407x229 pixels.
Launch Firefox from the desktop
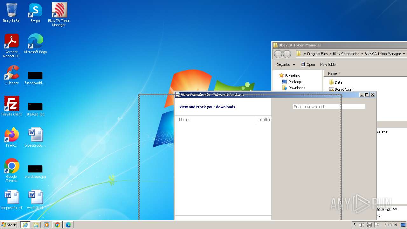[11, 137]
